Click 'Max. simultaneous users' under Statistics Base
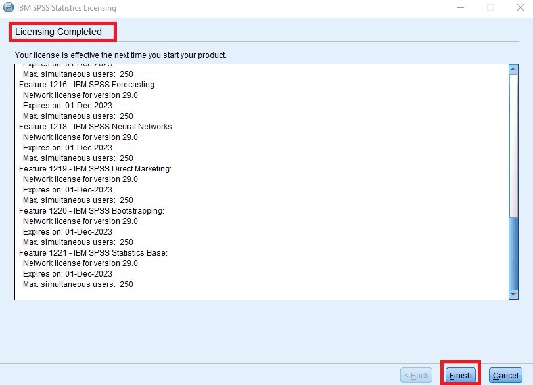The image size is (533, 385). 78,284
